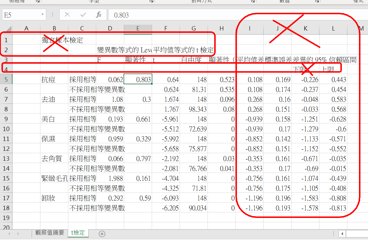
Task: Click the horizontal scrollbar left arrow
Action: click(x=342, y=234)
